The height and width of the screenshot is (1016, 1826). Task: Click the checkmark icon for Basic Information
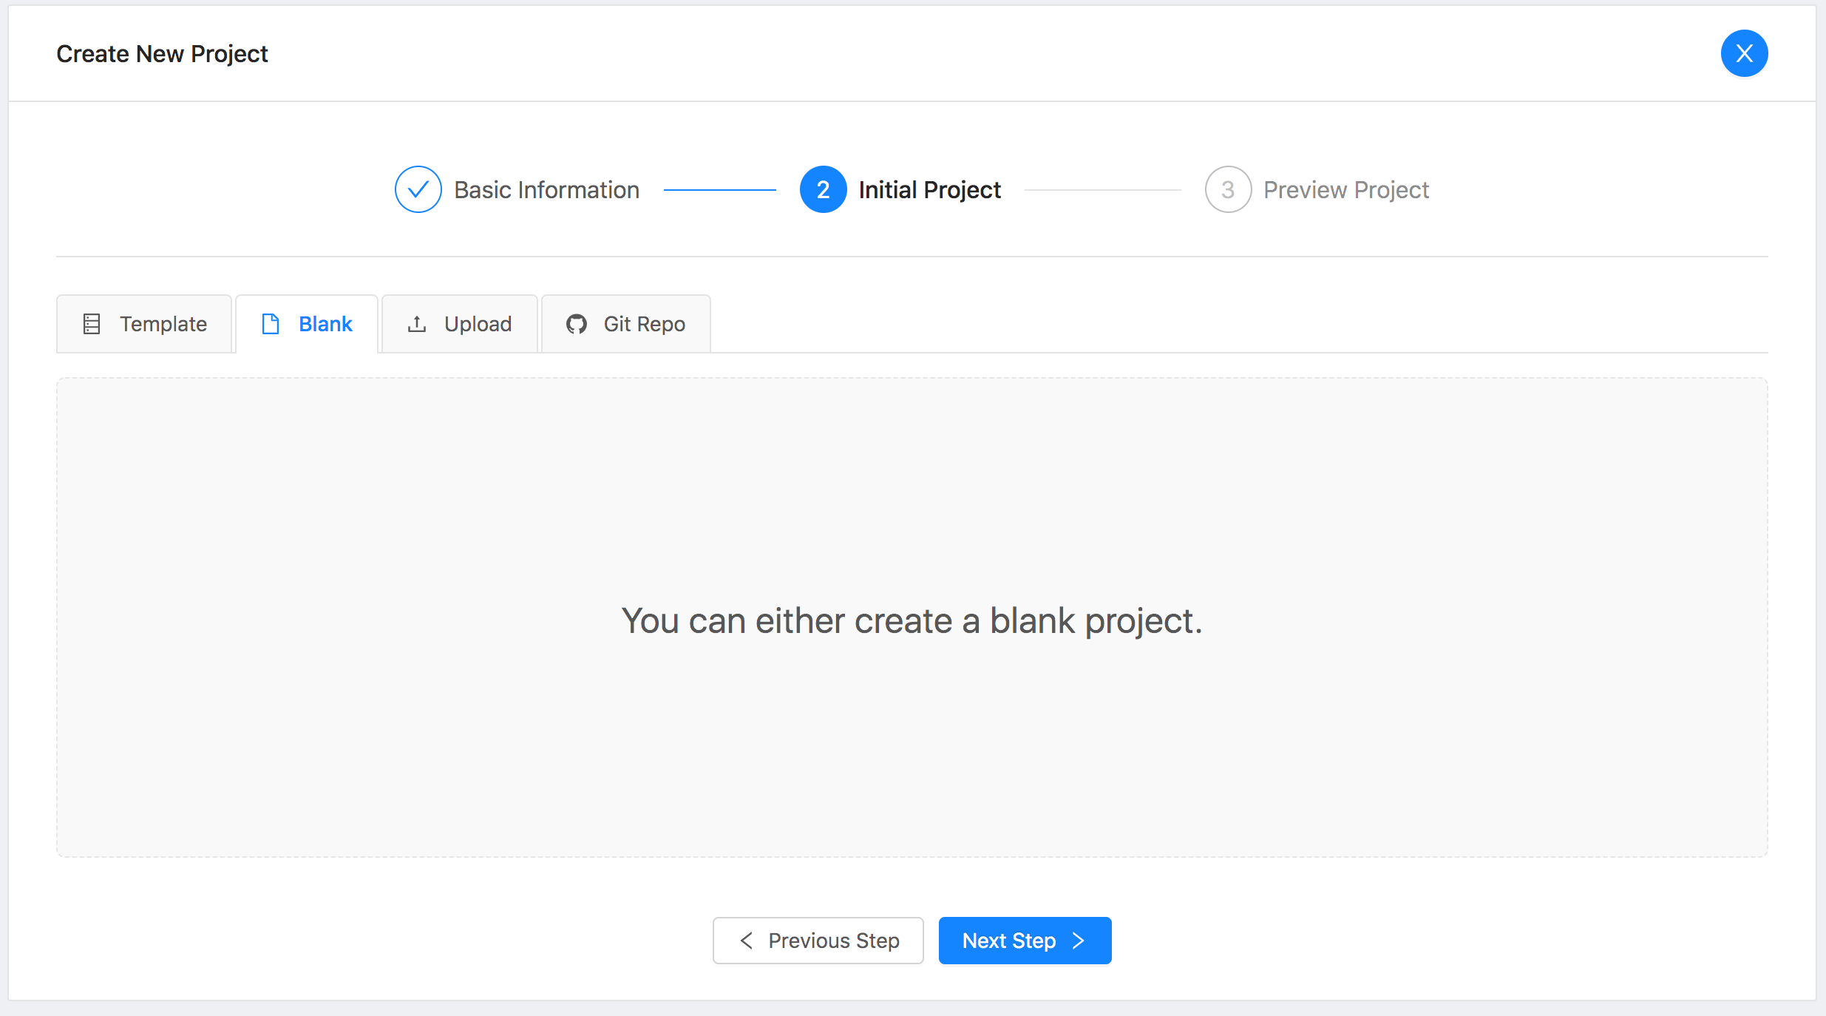(x=418, y=189)
